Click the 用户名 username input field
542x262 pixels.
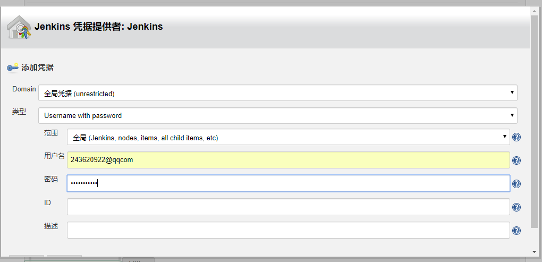[288, 160]
